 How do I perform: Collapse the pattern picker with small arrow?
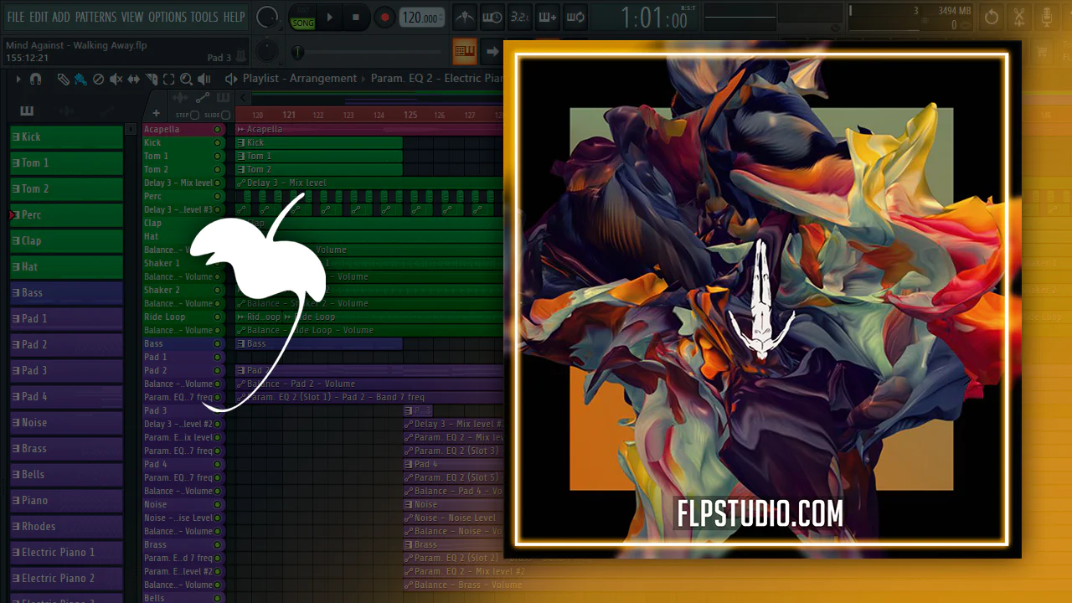tap(131, 129)
